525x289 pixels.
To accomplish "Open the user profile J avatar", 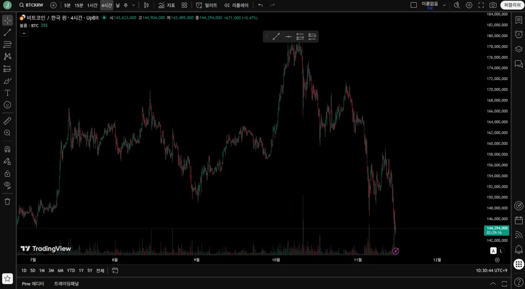I will [x=7, y=5].
